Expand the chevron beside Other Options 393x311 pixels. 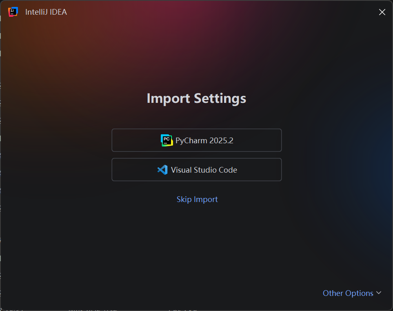(379, 293)
